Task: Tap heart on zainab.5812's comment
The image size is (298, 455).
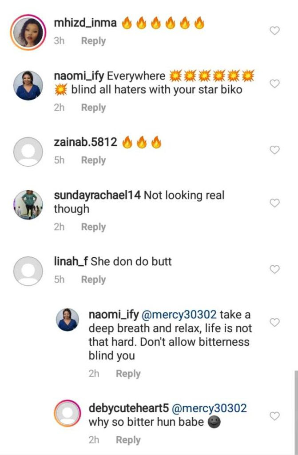Action: click(275, 150)
